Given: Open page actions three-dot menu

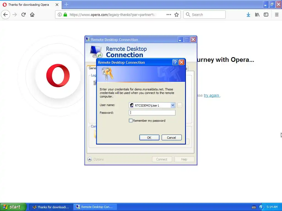Looking at the screenshot, I should 169,15.
